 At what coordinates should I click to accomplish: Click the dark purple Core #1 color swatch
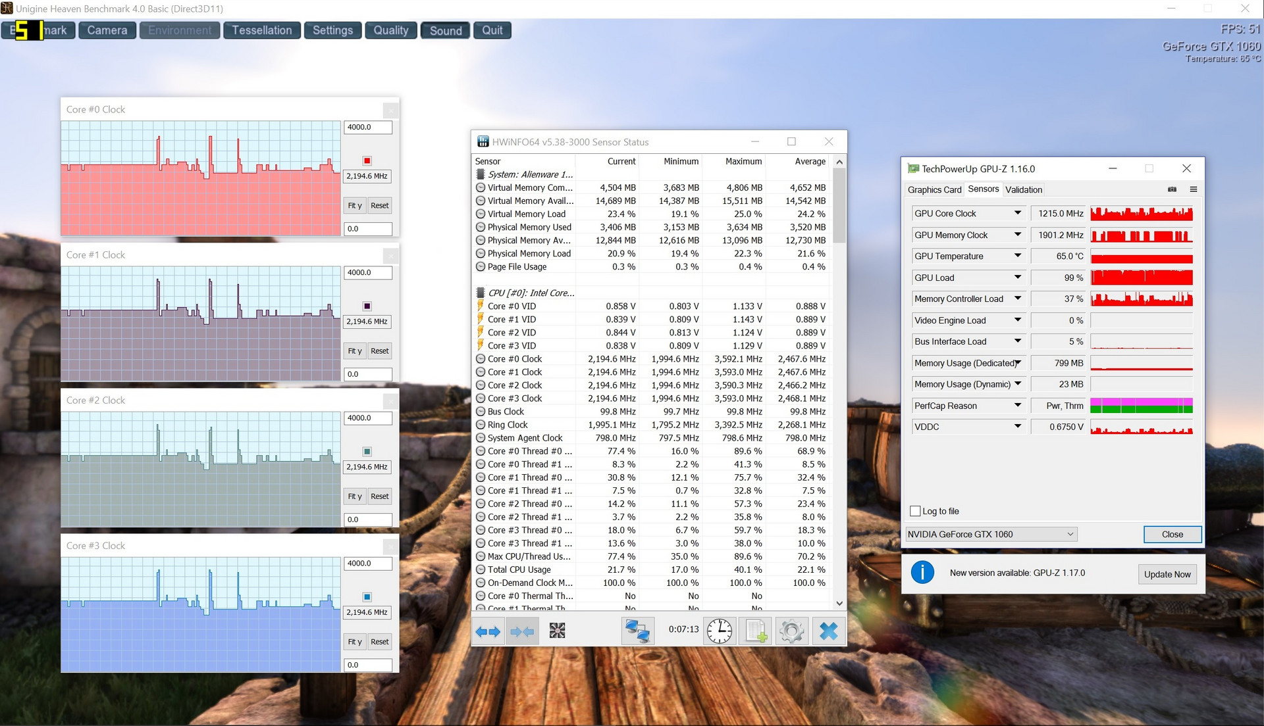click(367, 306)
